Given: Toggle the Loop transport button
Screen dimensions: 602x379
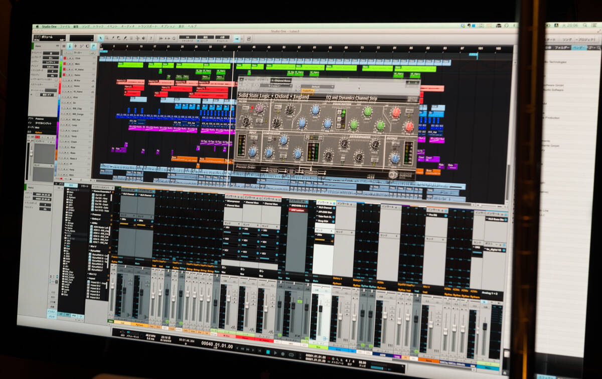Looking at the screenshot, I should 292,354.
